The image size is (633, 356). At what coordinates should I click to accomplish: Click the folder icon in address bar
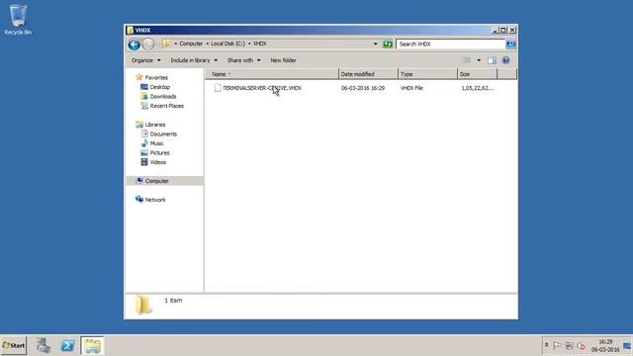coord(166,44)
